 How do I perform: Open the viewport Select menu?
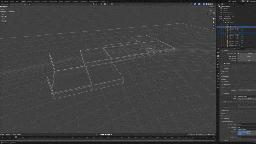(x=17, y=4)
